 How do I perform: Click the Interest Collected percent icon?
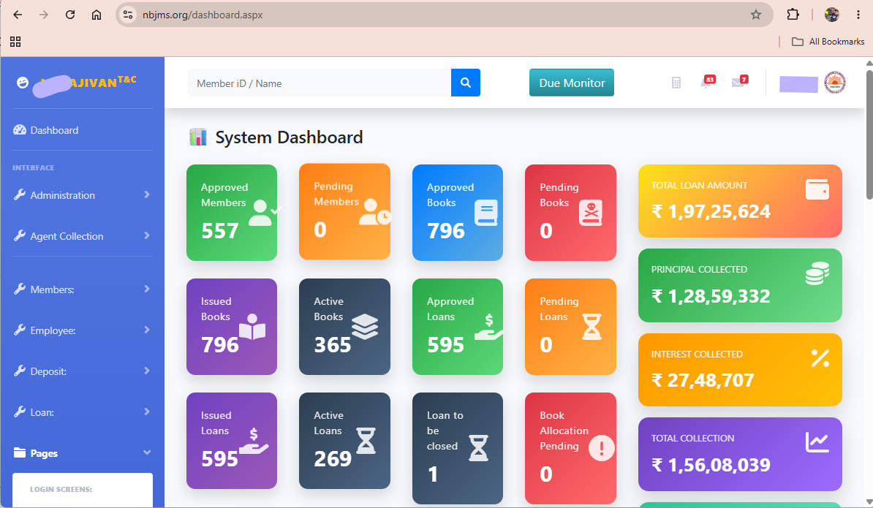click(820, 358)
